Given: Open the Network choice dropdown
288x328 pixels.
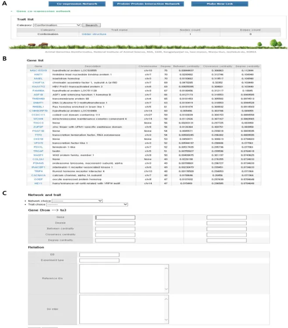Looking at the screenshot, I should [77, 201].
